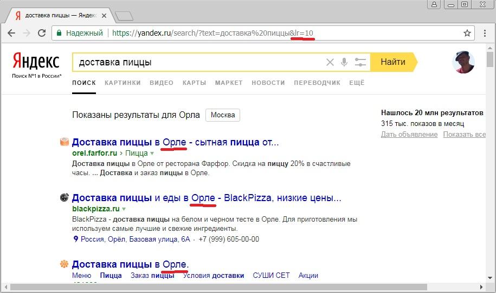Select the ПОИСК tab
Viewport: 496px width, 293px height.
pos(84,83)
